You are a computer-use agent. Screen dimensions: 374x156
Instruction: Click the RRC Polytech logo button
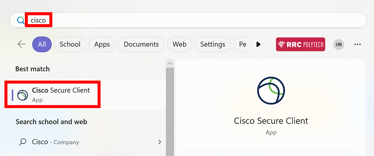301,44
